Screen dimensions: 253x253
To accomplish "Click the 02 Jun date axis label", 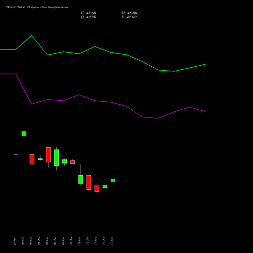I will (31, 241).
